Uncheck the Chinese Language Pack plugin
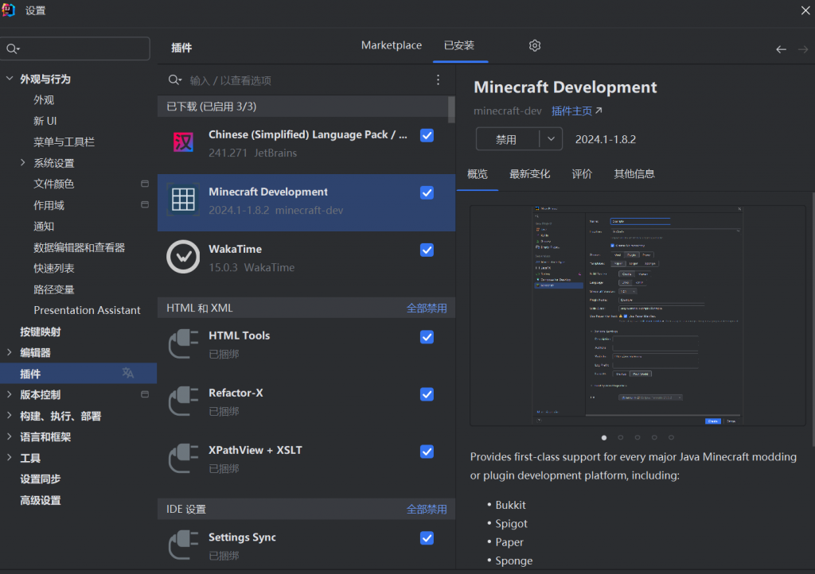The height and width of the screenshot is (574, 815). 427,135
